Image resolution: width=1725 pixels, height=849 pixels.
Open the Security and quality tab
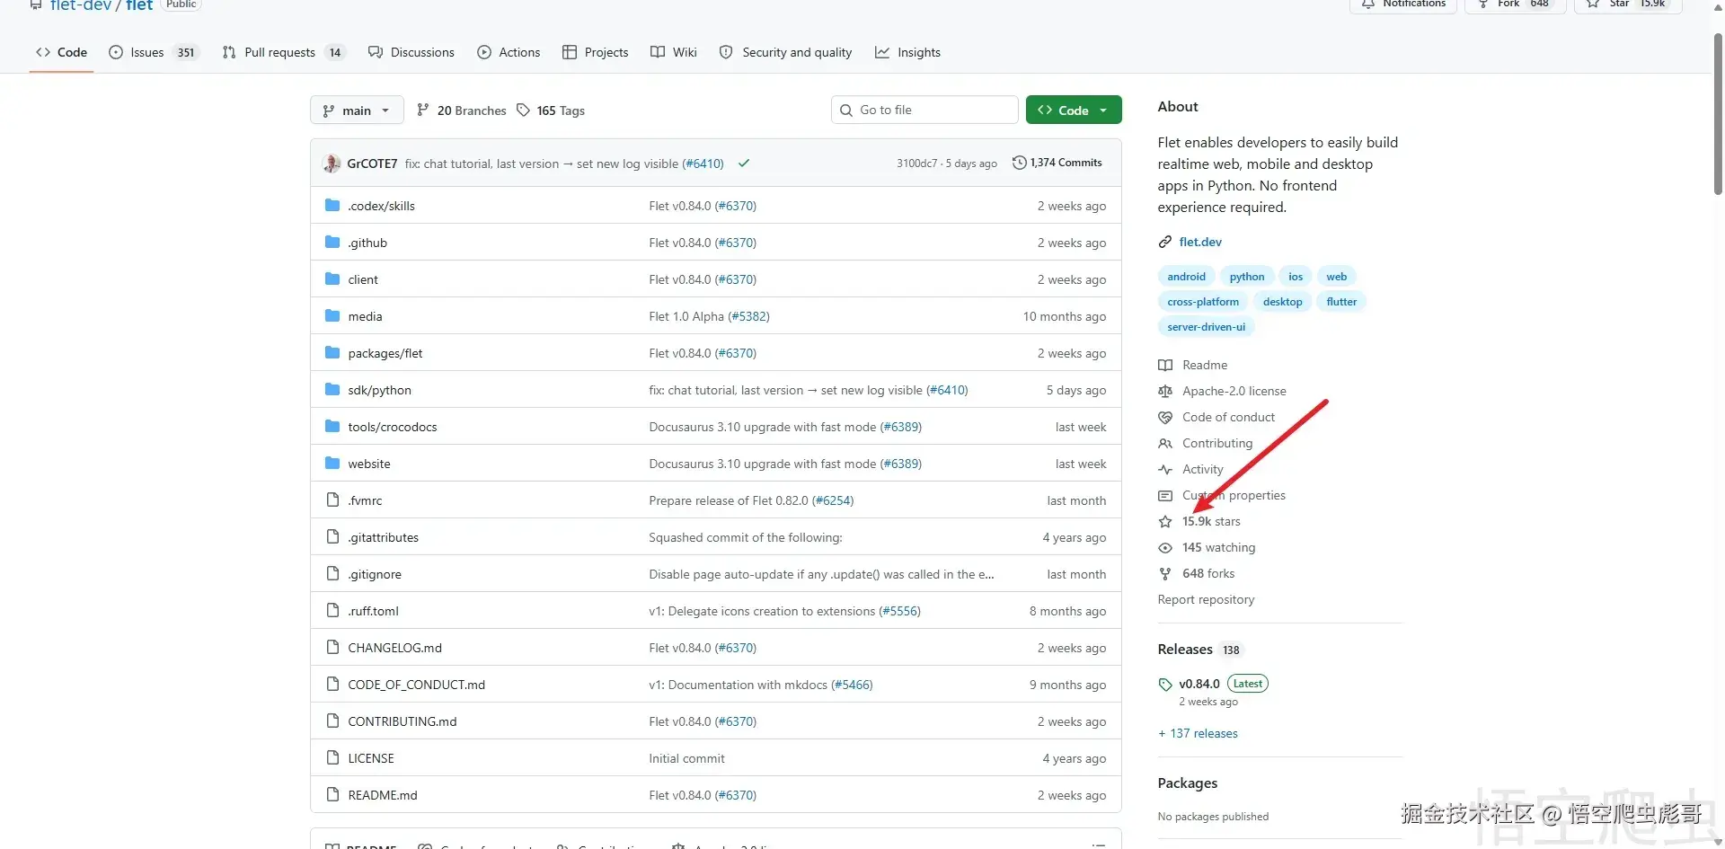[x=786, y=52]
